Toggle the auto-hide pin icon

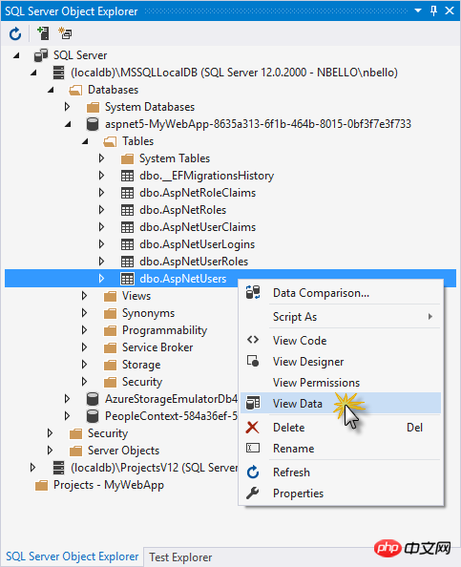click(x=434, y=10)
